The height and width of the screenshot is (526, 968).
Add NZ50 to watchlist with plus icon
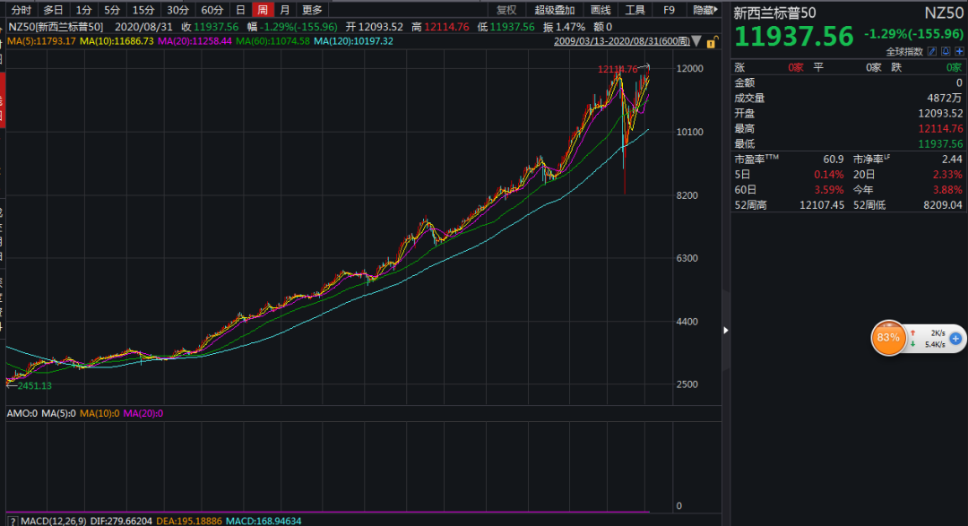[957, 52]
